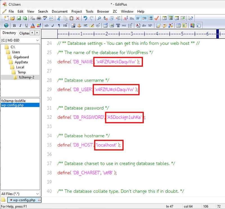Click the Replace A-to-B icon
This screenshot has width=225, height=209.
point(105,18)
